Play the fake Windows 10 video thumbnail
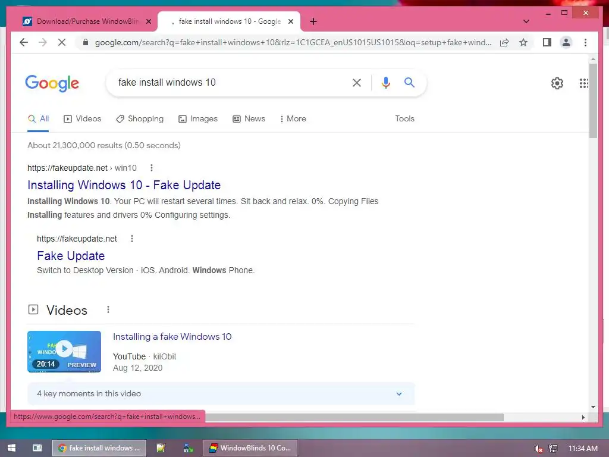This screenshot has width=609, height=457. 64,352
